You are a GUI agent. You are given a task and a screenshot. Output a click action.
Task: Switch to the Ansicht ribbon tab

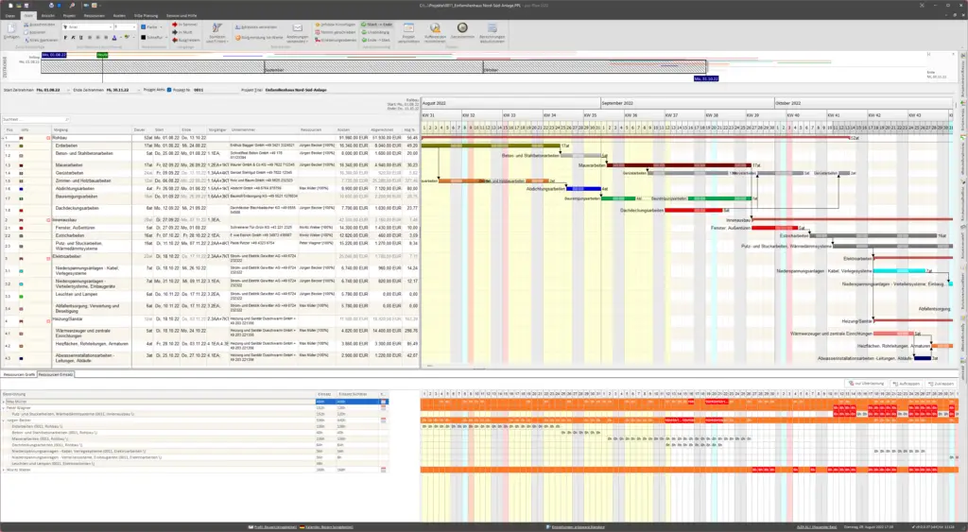pos(47,15)
